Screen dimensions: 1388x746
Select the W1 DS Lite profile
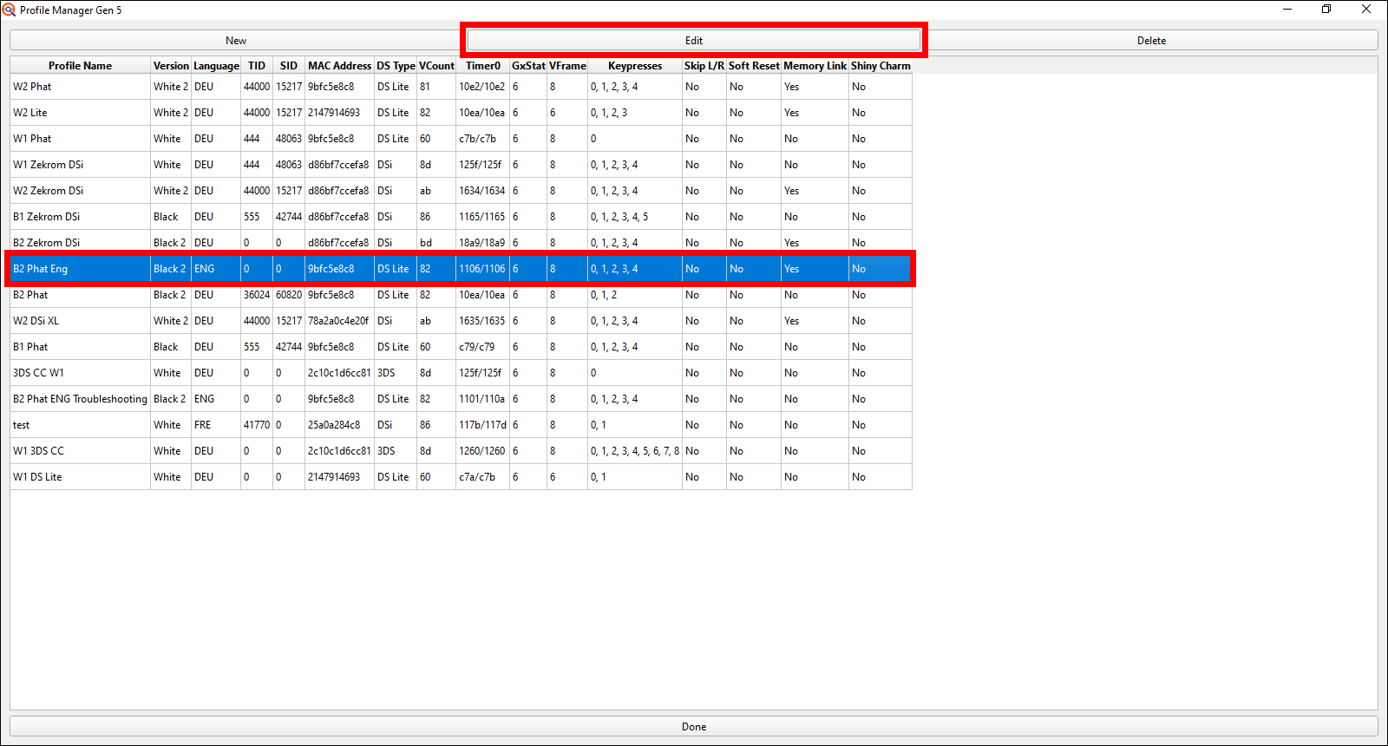37,477
